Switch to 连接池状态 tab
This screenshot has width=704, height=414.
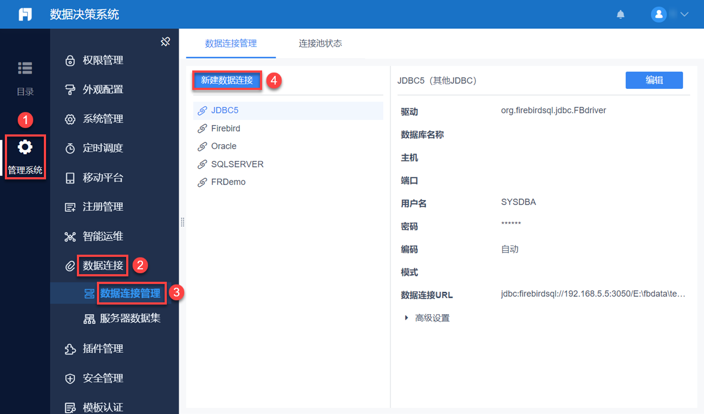tap(321, 43)
